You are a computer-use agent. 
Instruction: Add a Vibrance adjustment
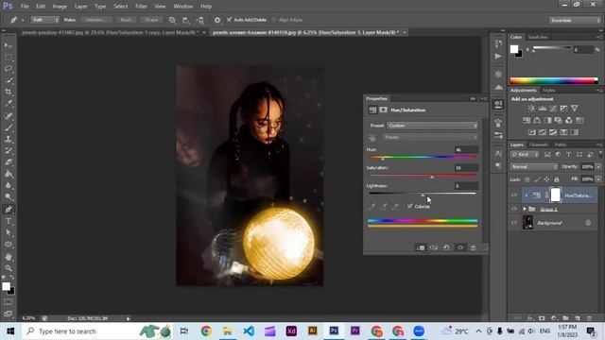(x=575, y=109)
